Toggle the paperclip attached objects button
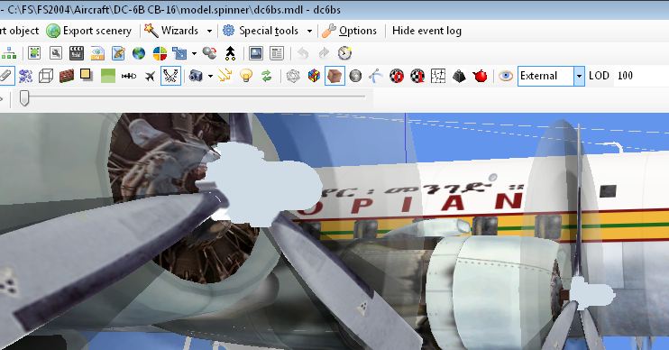This screenshot has height=350, width=669. (x=6, y=76)
